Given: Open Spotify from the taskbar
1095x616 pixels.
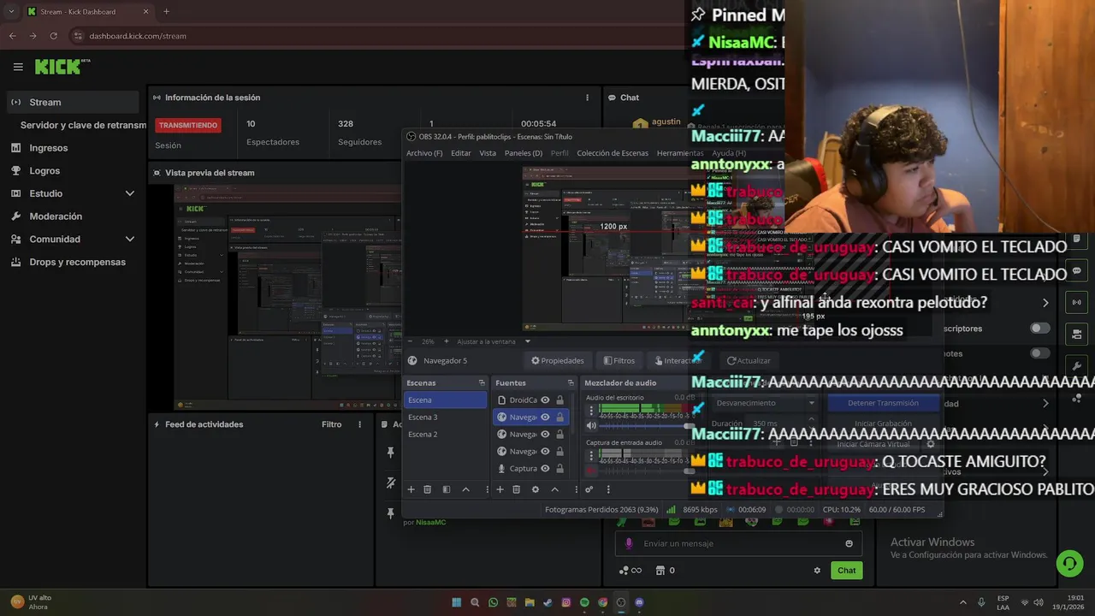Looking at the screenshot, I should (584, 602).
